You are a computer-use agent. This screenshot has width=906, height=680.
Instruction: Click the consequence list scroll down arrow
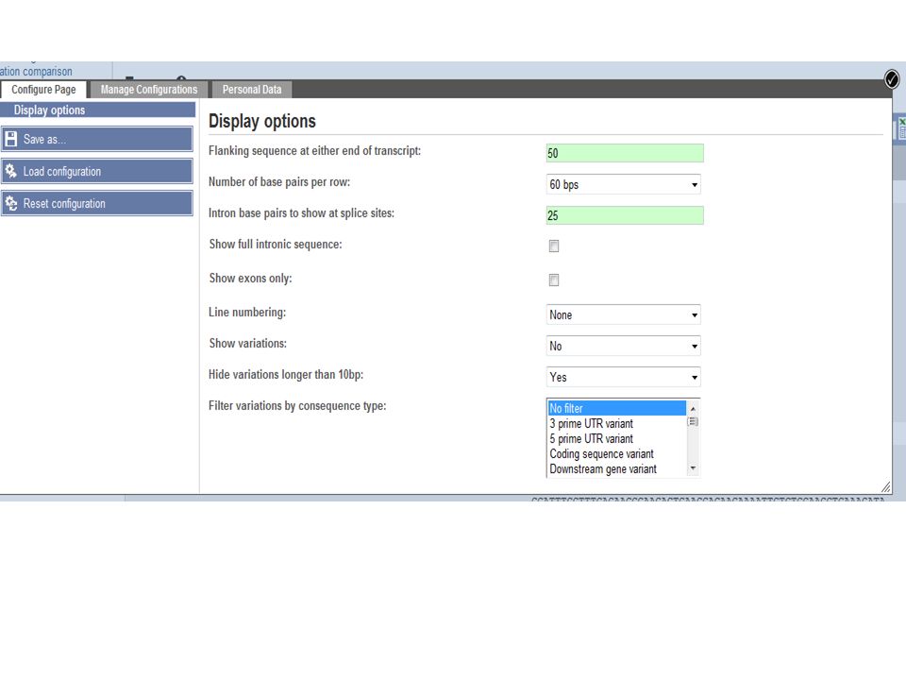coord(693,468)
